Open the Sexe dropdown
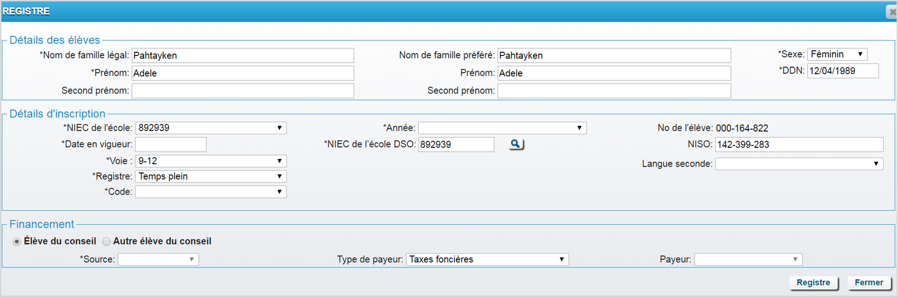This screenshot has height=297, width=898. tap(837, 54)
